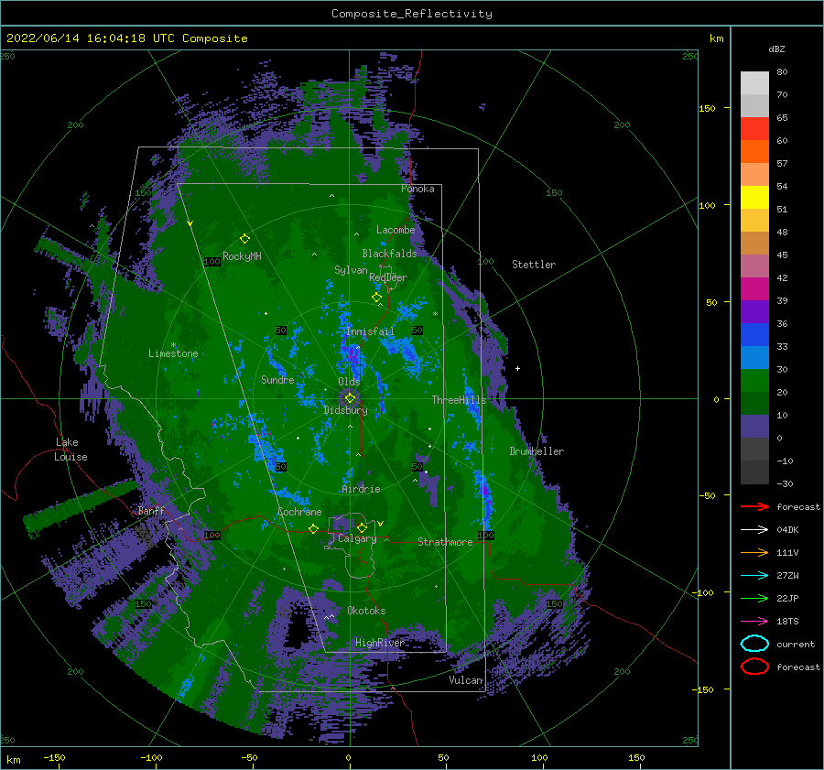Click the Lacombe city label
824x770 pixels.
(x=396, y=230)
